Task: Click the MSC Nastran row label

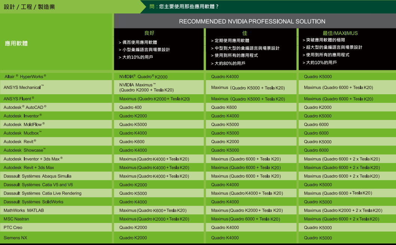Action: click(16, 219)
